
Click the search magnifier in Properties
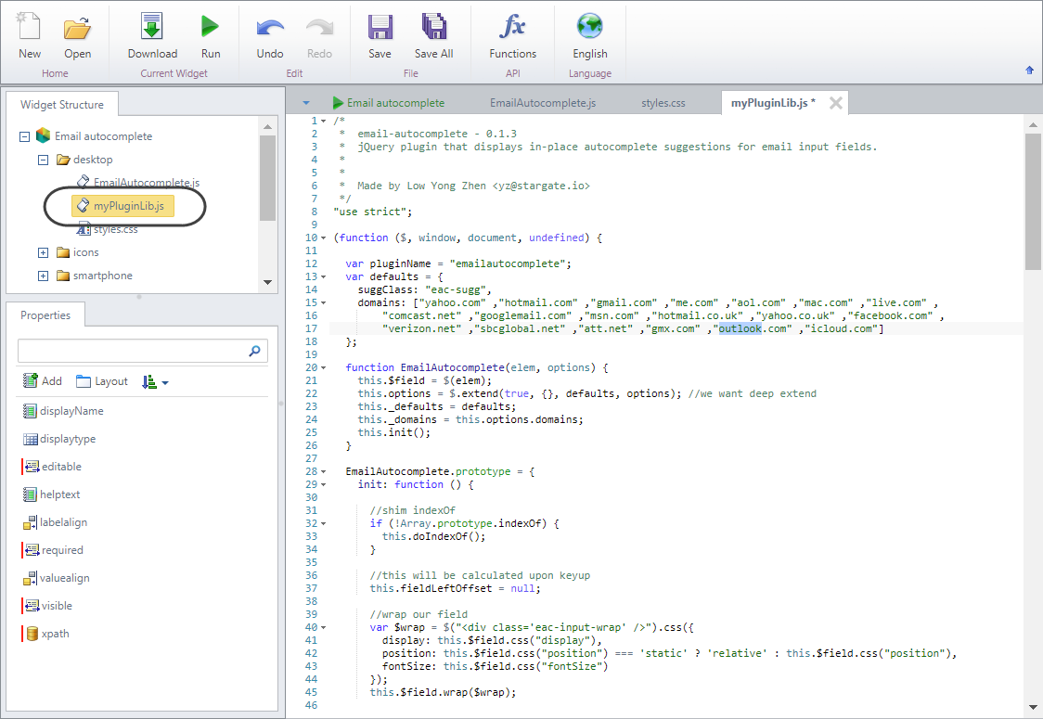coord(254,351)
